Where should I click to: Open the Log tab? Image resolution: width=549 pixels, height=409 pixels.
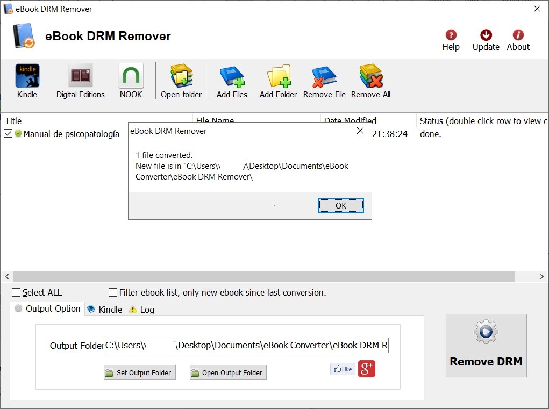coord(141,309)
